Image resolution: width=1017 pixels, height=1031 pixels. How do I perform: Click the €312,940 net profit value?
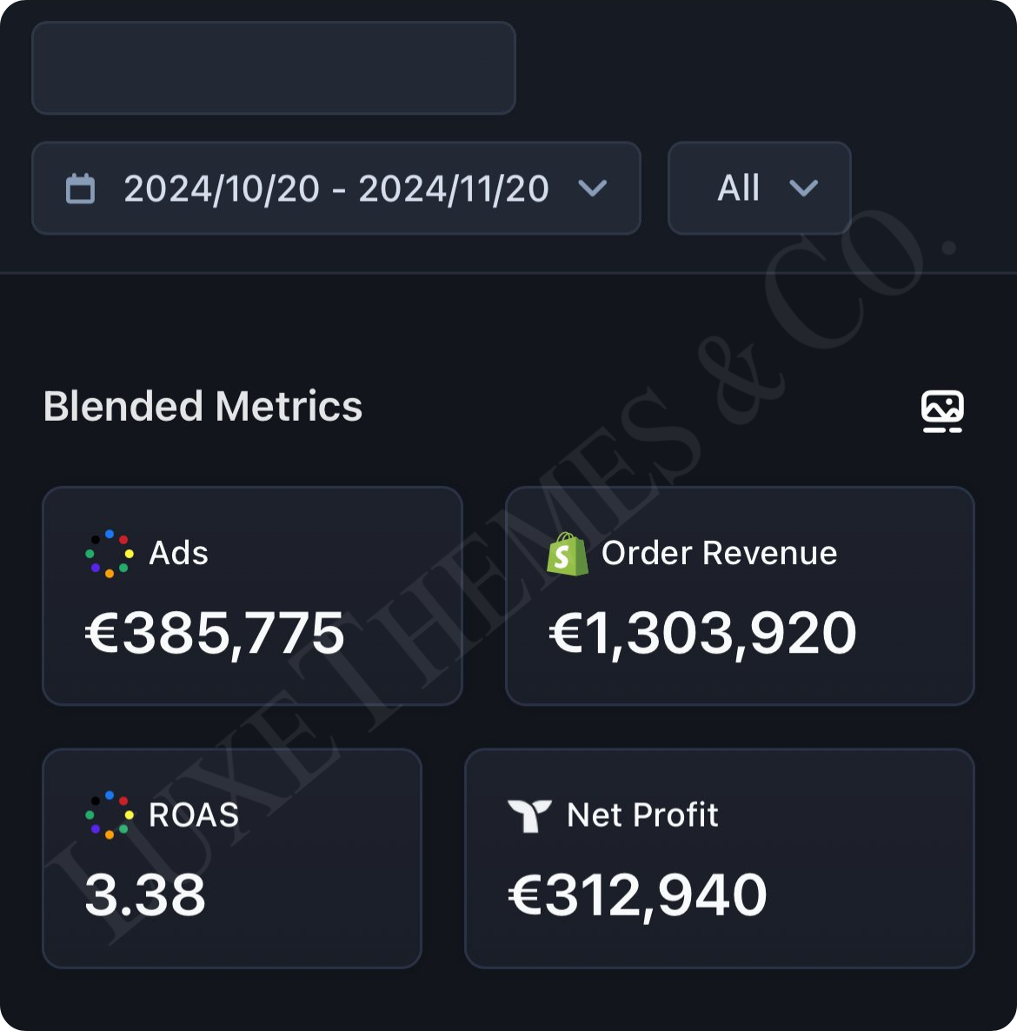(x=638, y=895)
